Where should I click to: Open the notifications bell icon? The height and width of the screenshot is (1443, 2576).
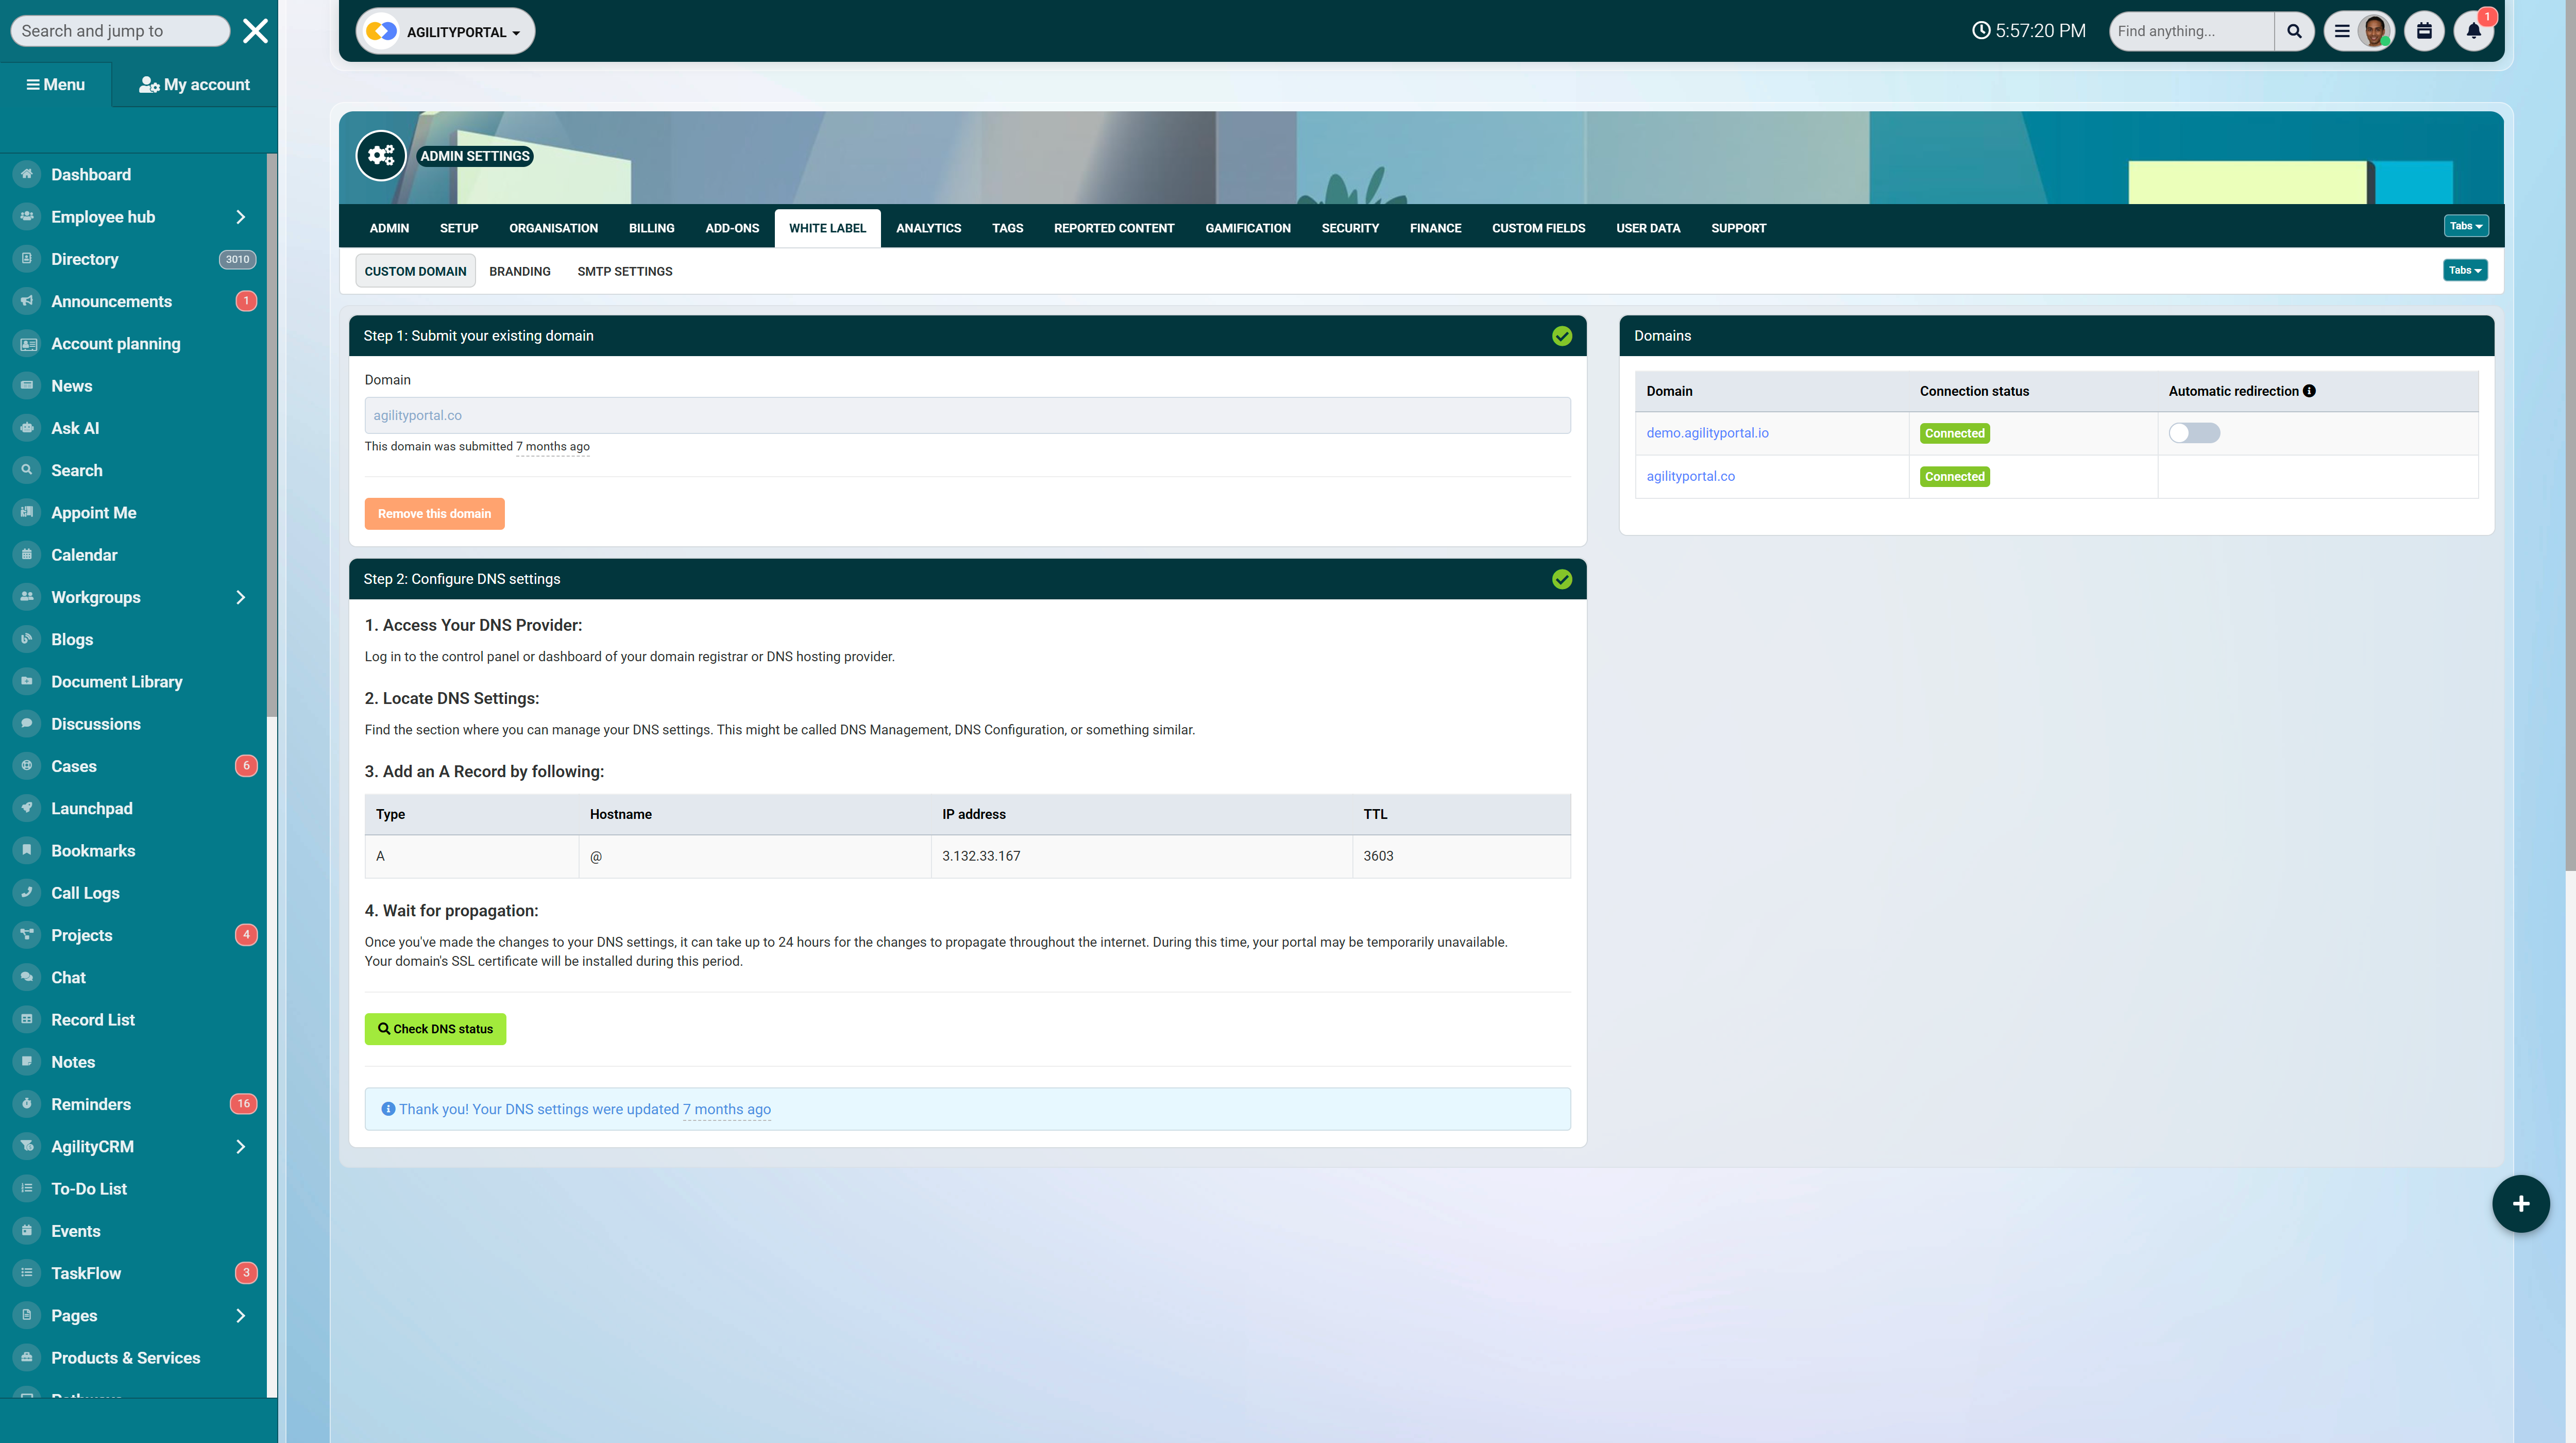(x=2473, y=31)
